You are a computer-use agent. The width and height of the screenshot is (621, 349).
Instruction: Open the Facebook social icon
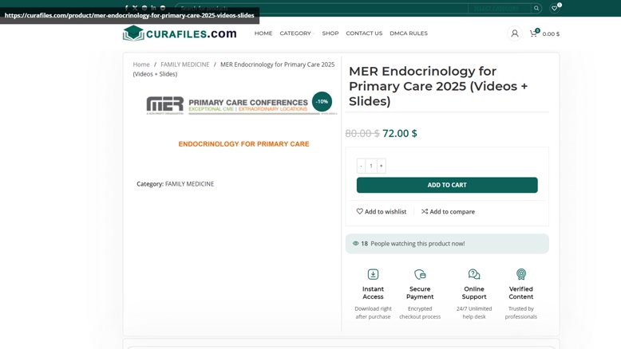click(x=126, y=7)
